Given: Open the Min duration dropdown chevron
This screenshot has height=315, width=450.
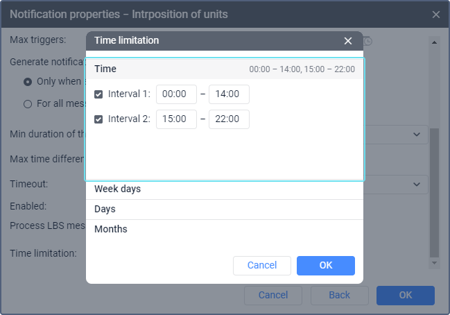Looking at the screenshot, I should (417, 135).
